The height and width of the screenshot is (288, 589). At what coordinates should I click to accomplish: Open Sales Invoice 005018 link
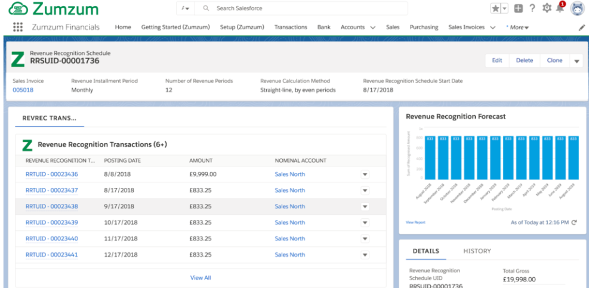pos(23,90)
